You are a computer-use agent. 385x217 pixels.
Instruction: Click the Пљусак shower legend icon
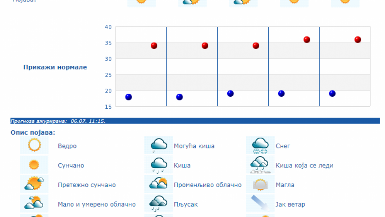[x=159, y=204]
